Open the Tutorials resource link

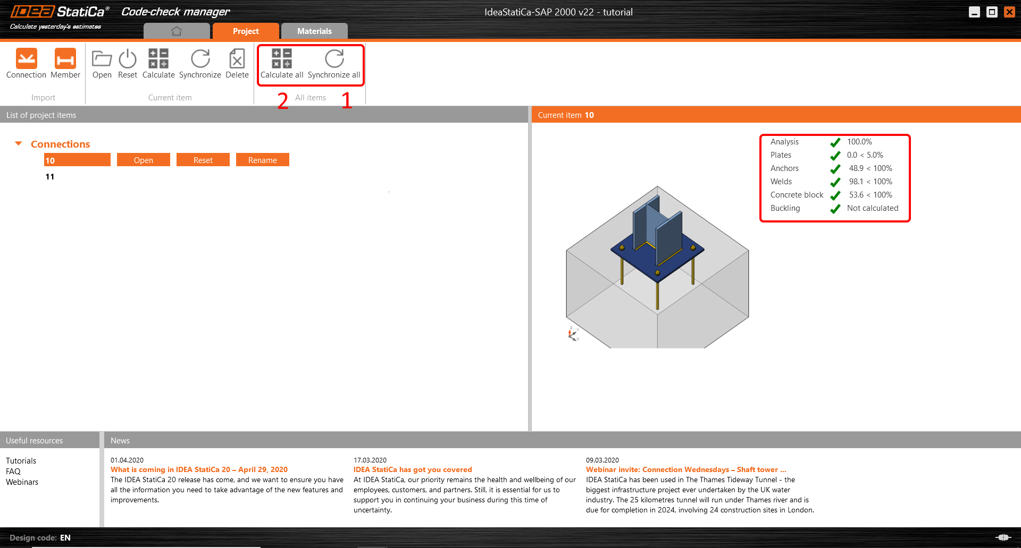click(x=21, y=461)
